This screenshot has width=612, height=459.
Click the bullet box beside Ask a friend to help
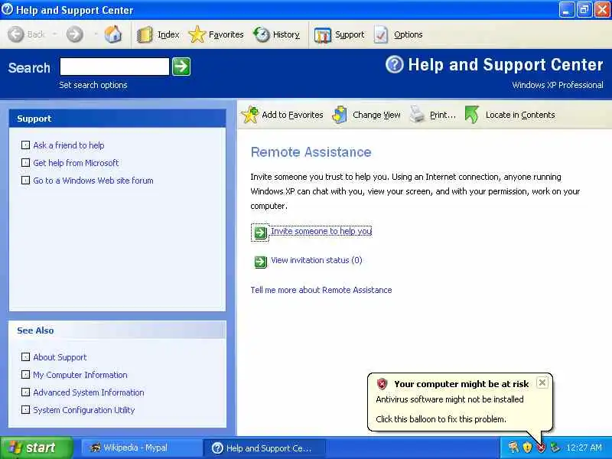coord(25,145)
